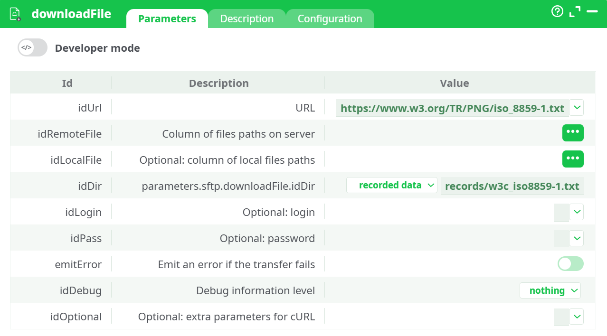Expand the idLogin value dropdown
607x336 pixels.
tap(578, 212)
